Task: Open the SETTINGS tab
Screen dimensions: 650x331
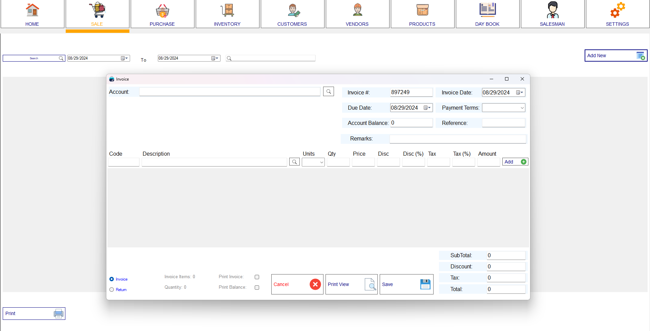Action: pyautogui.click(x=617, y=10)
